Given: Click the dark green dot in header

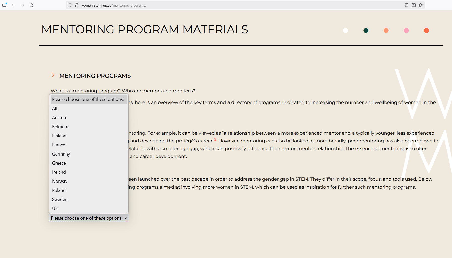Looking at the screenshot, I should 366,31.
